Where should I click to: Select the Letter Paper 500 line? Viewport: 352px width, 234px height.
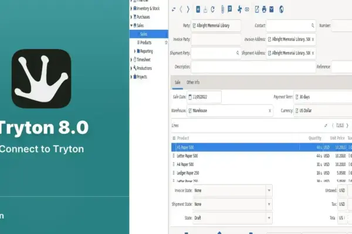[262, 156]
